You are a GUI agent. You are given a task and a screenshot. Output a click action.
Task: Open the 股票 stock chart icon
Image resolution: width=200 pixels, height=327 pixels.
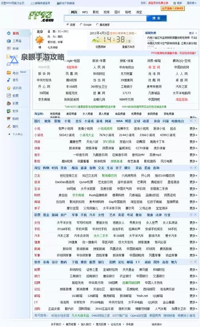pyautogui.click(x=9, y=96)
